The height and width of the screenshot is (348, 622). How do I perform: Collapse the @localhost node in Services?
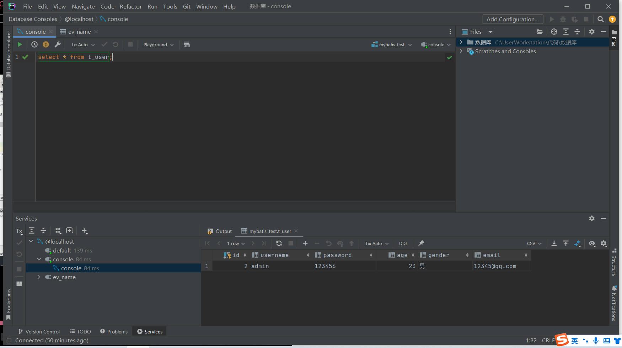click(x=31, y=241)
